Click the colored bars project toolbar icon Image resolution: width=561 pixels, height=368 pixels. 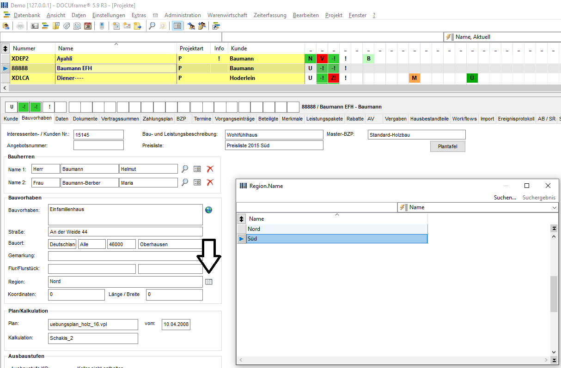[45, 26]
